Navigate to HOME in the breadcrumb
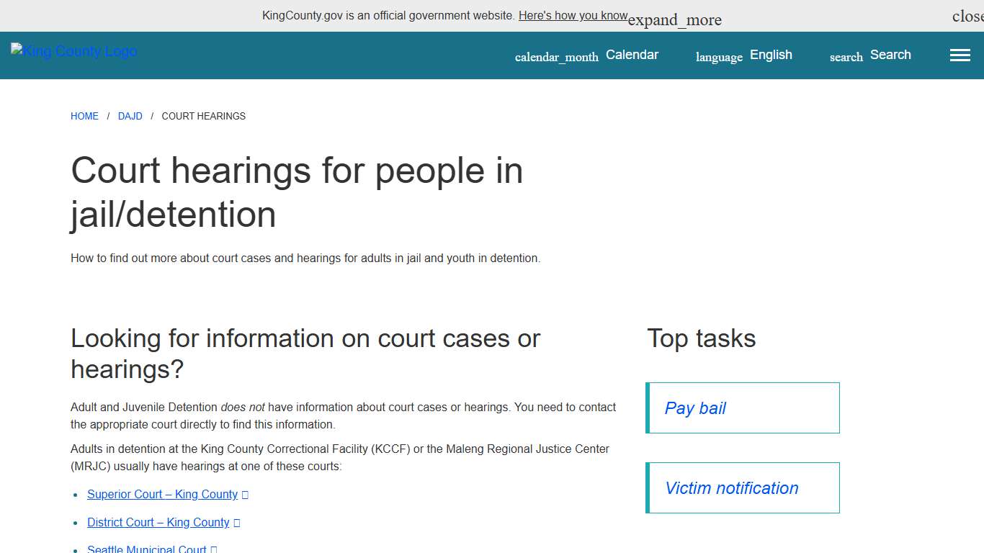 (x=84, y=116)
